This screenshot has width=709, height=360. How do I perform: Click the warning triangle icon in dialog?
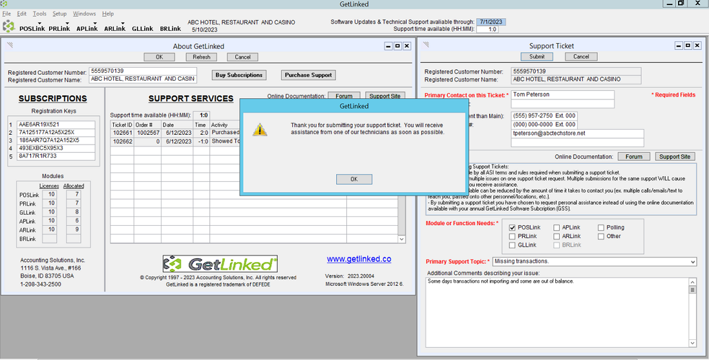[x=260, y=129]
